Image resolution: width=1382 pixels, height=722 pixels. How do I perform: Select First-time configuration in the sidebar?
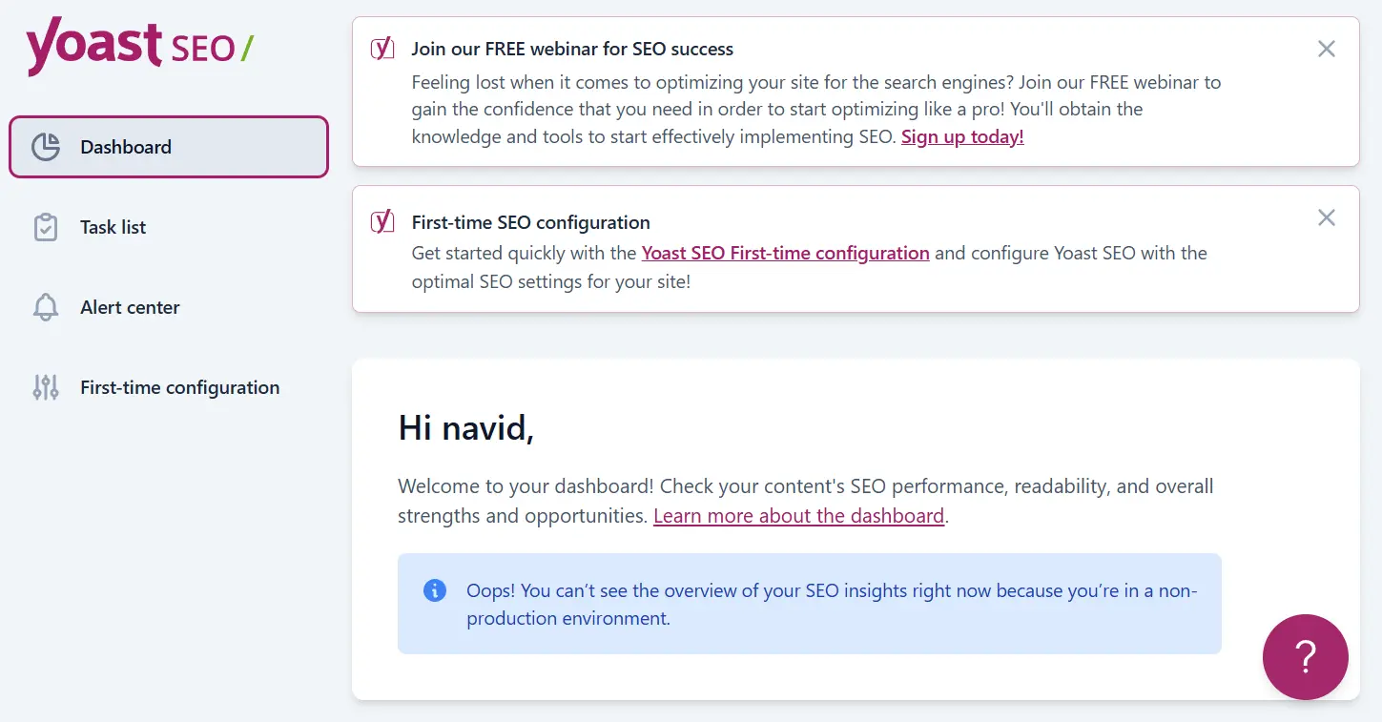(x=179, y=387)
